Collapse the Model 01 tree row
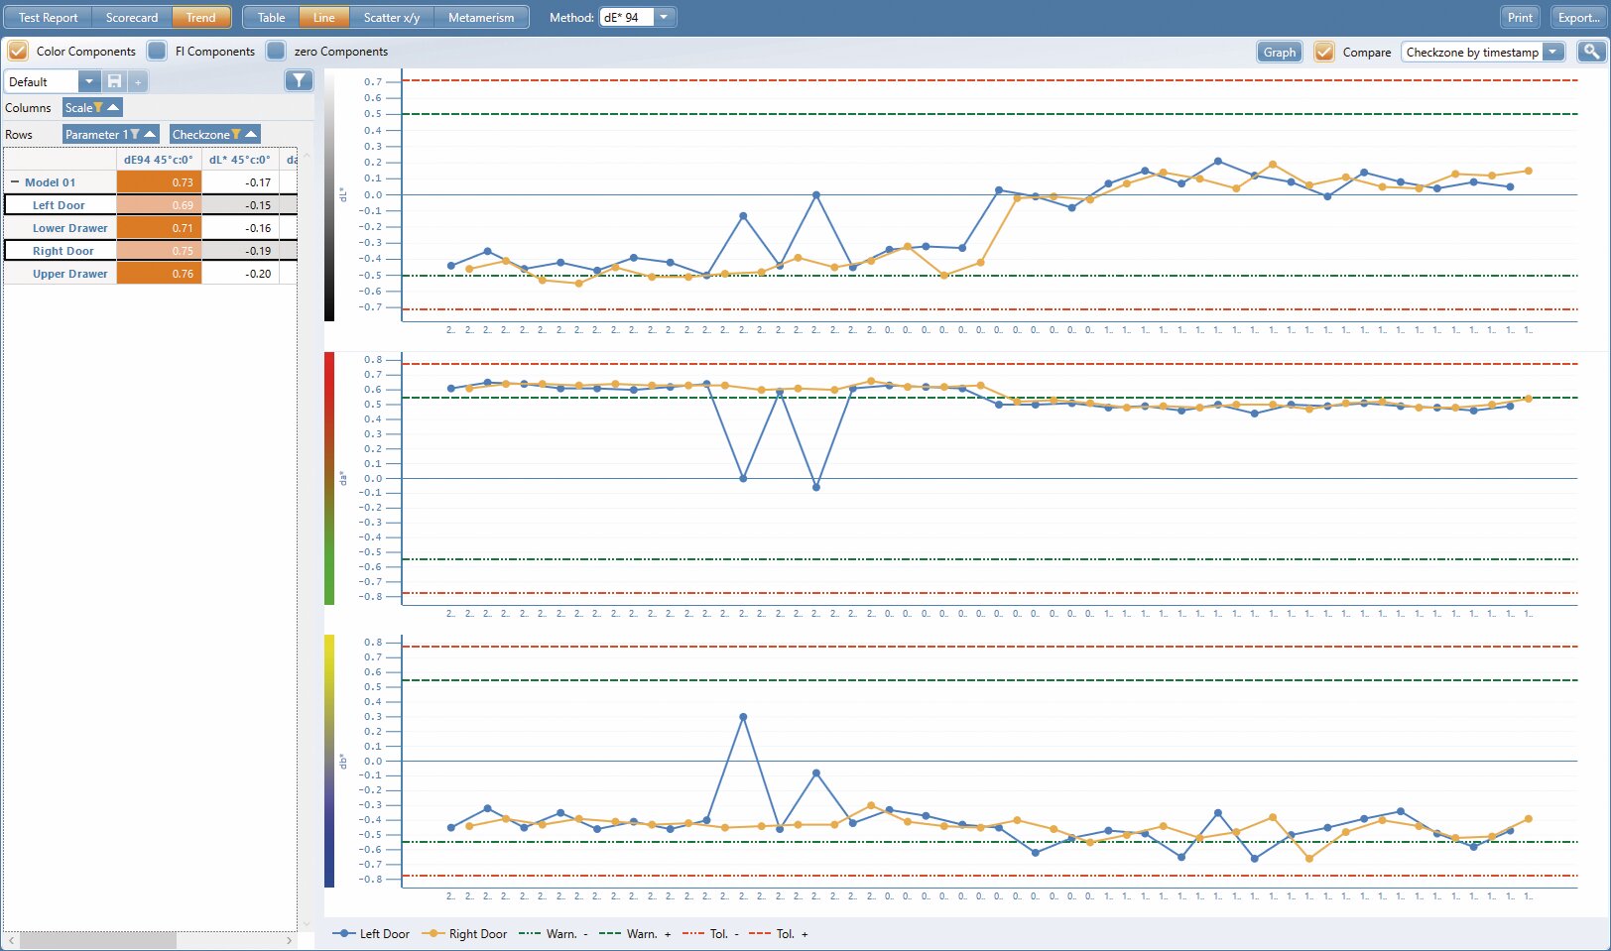This screenshot has width=1611, height=951. click(x=15, y=182)
